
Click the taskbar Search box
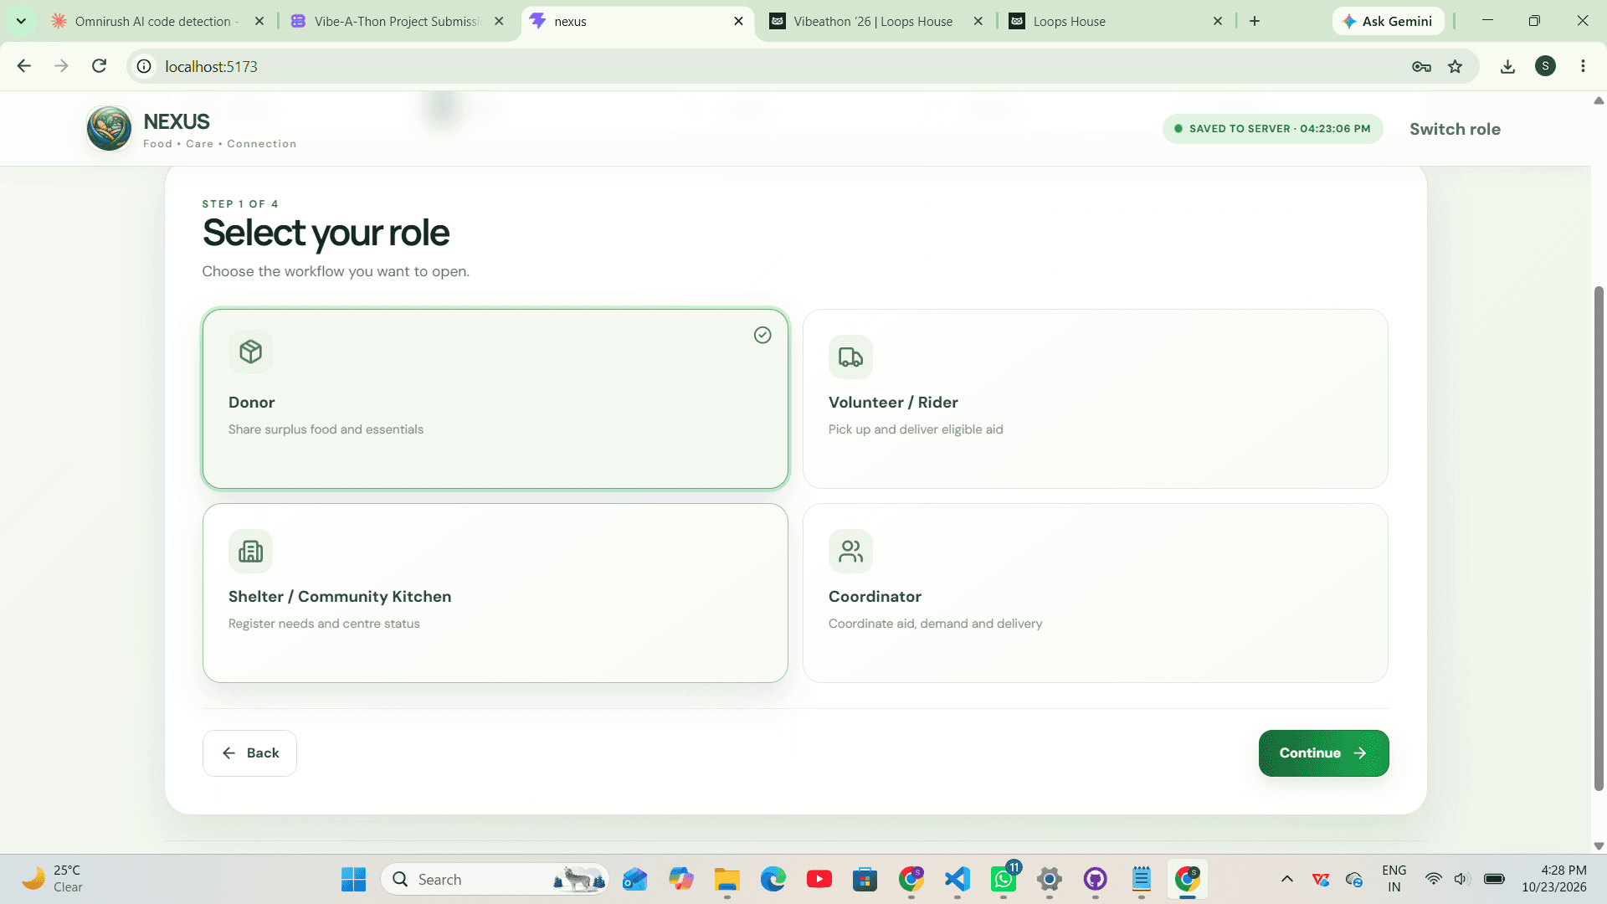click(495, 880)
